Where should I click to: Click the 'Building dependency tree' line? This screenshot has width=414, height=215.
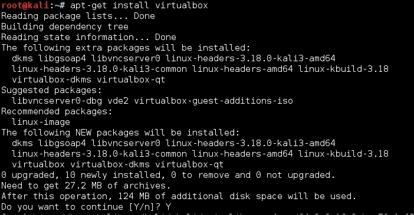coord(65,27)
